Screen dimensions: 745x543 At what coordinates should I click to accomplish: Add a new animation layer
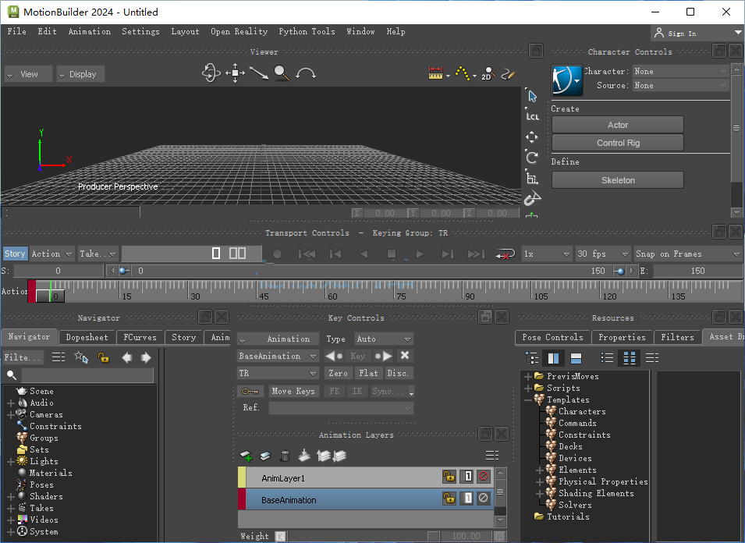pyautogui.click(x=246, y=456)
